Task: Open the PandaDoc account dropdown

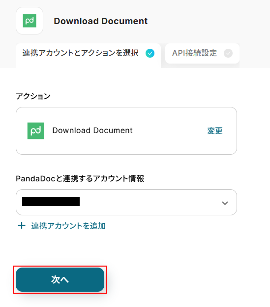Action: [x=126, y=202]
